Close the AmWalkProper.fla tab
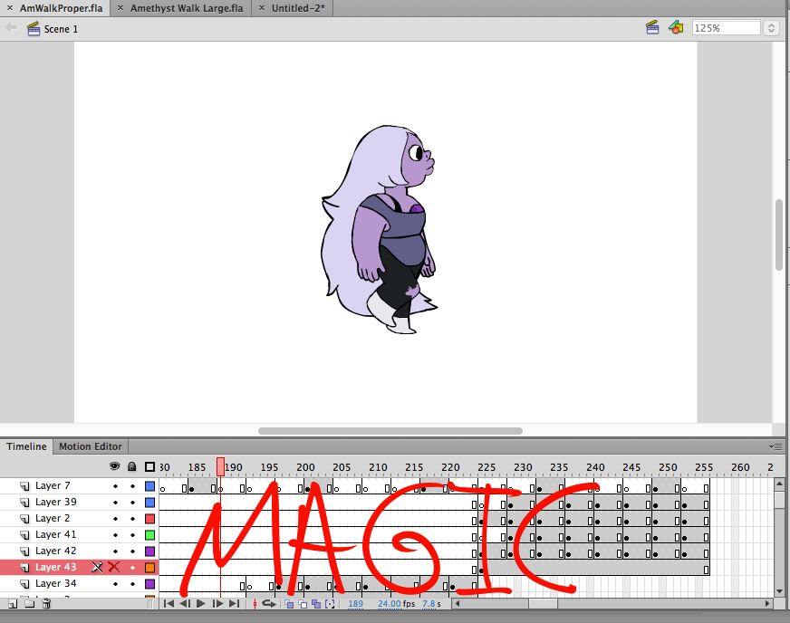 click(x=10, y=8)
